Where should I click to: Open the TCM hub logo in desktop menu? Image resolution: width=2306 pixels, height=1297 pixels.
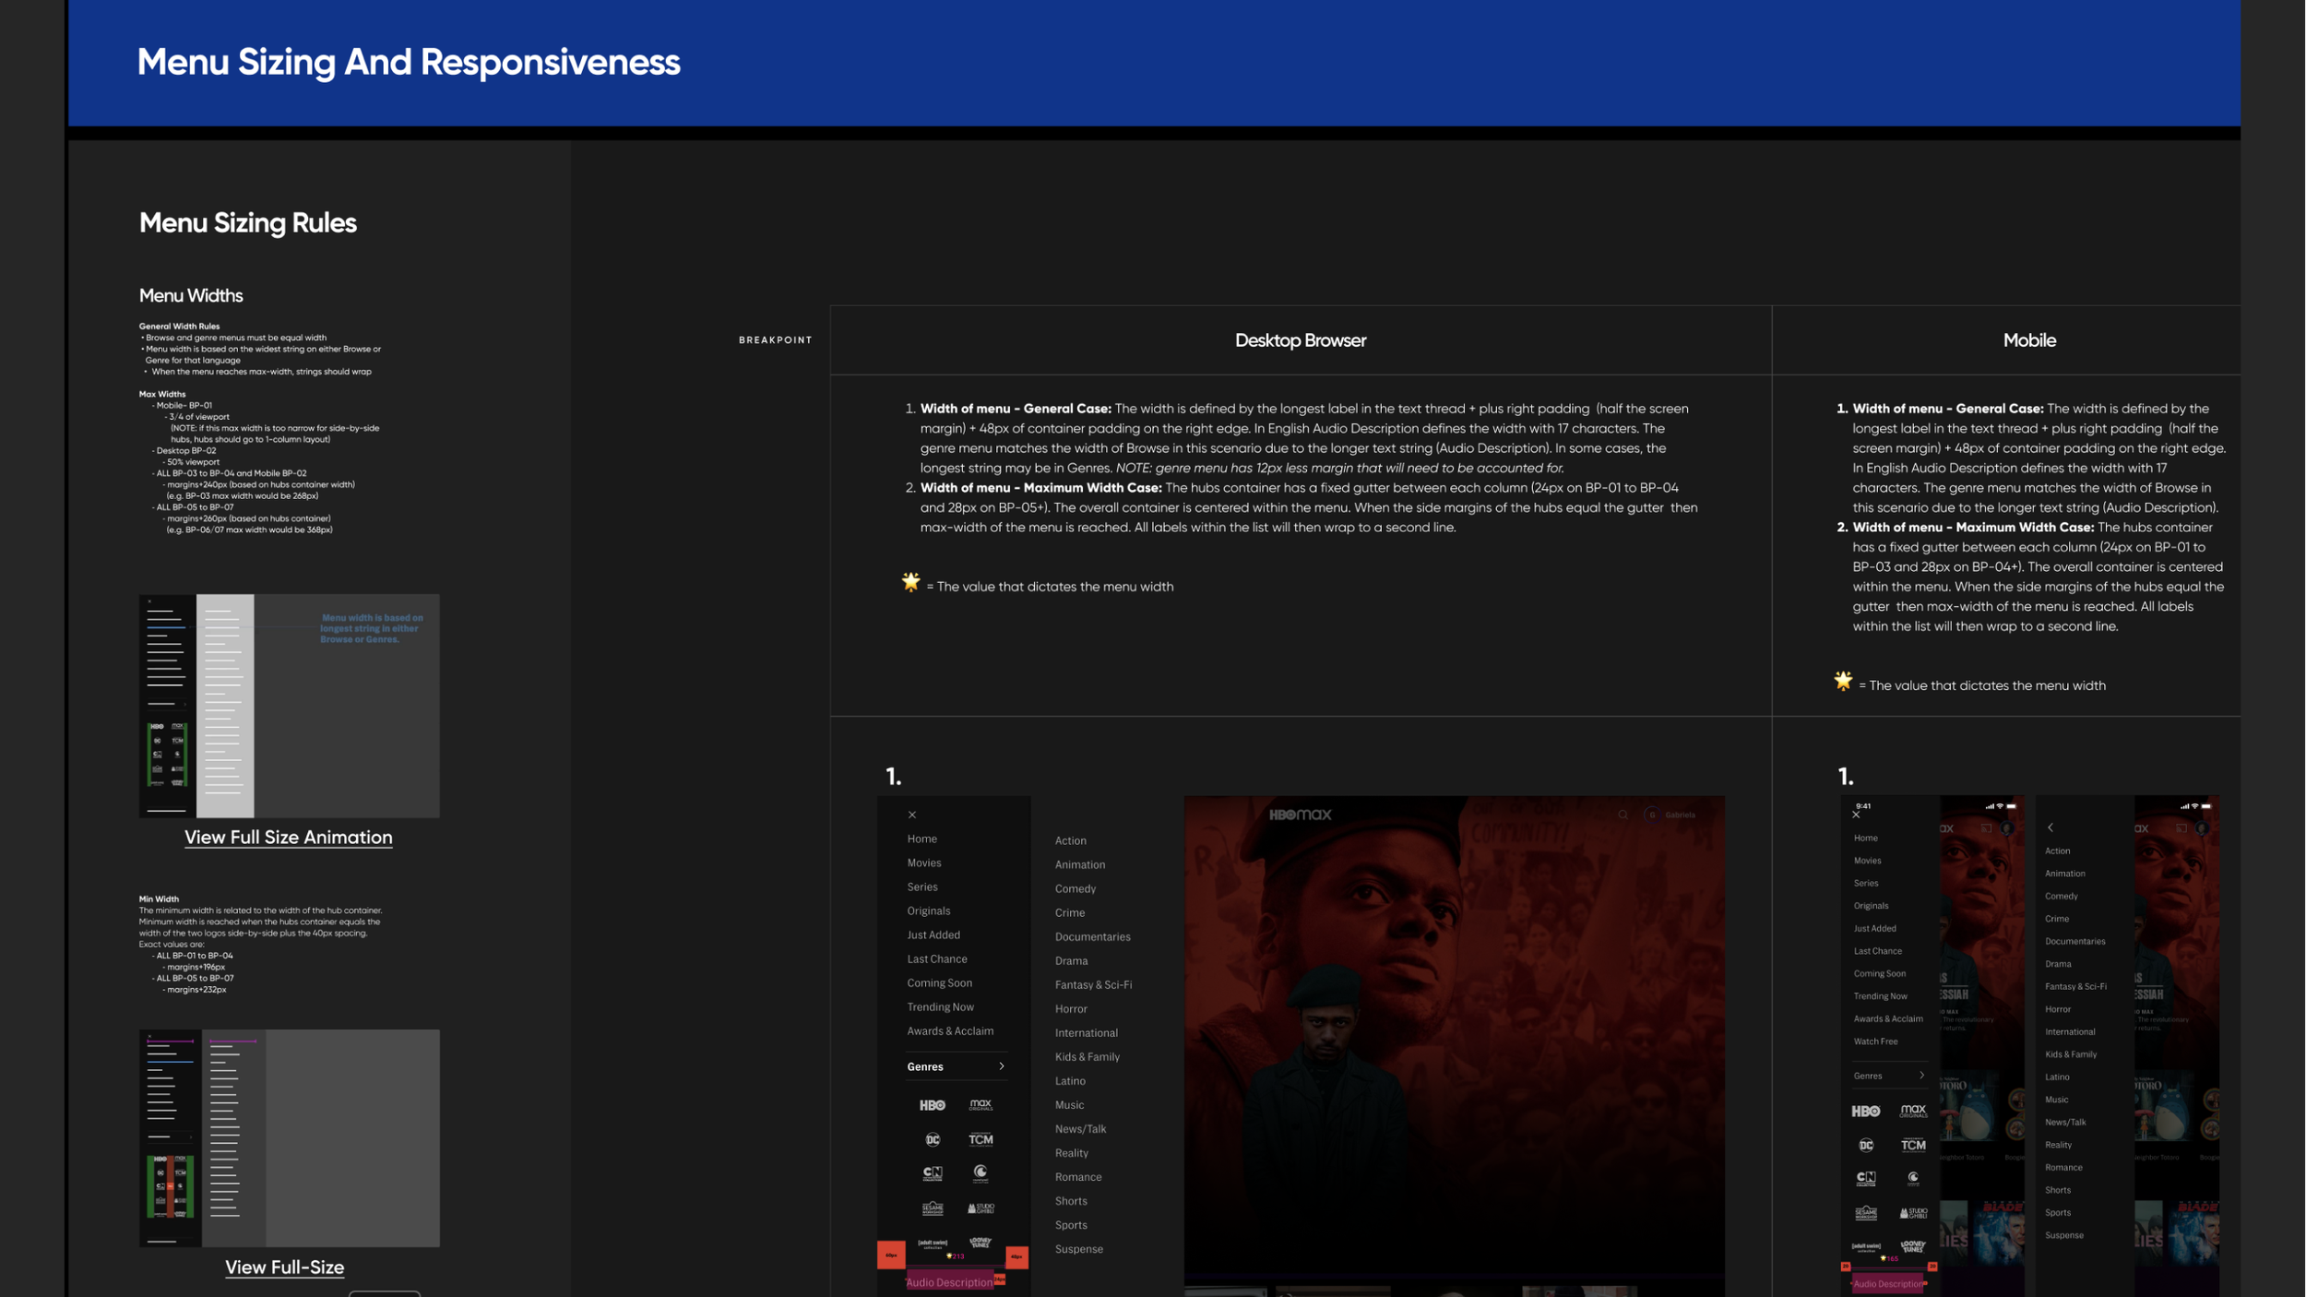point(981,1139)
